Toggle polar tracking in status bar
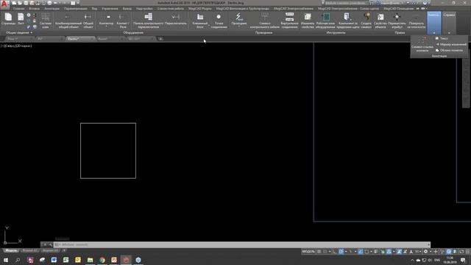Screen dimensions: 471x265 tap(341, 252)
